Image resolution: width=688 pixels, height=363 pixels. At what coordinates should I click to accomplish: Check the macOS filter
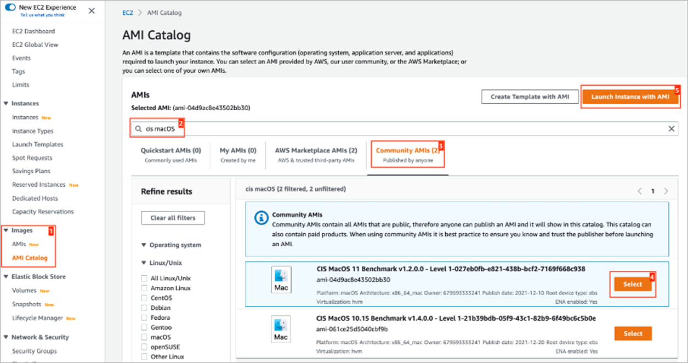click(145, 337)
